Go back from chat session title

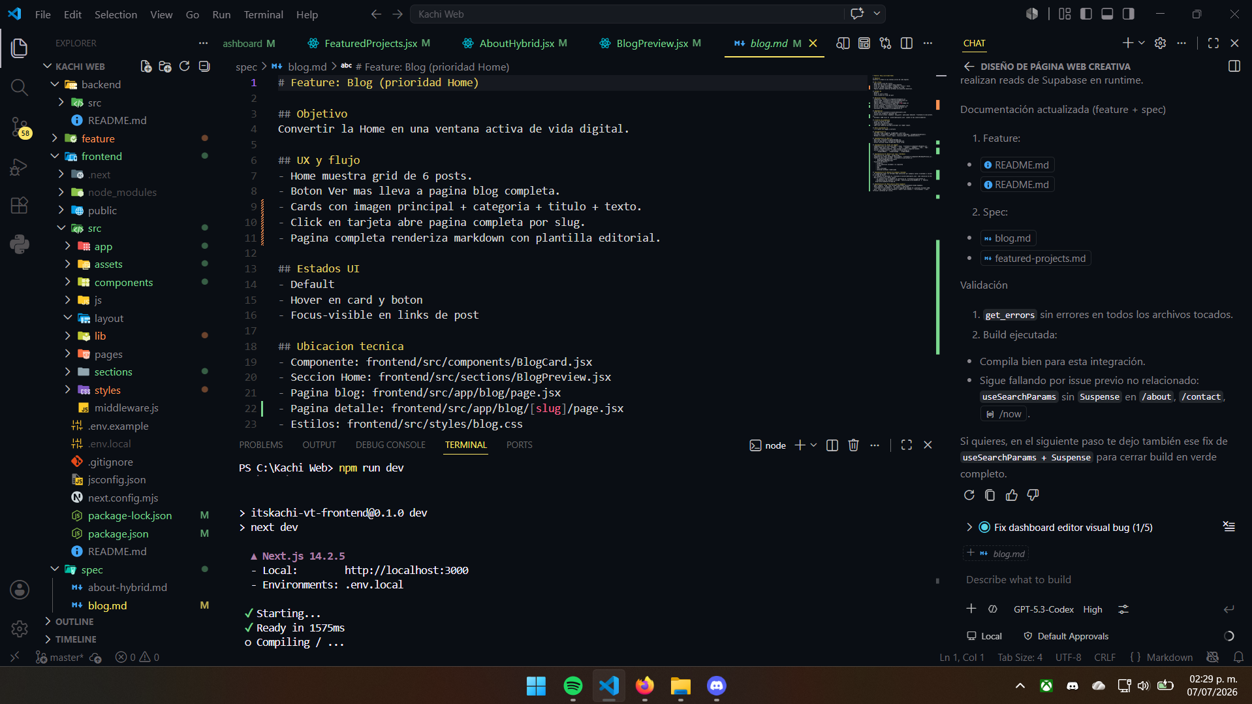click(x=969, y=67)
